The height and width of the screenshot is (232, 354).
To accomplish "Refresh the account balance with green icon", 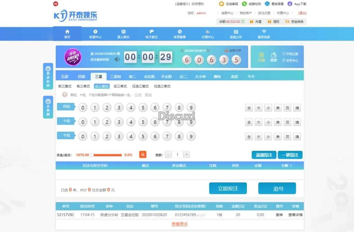I will click(243, 21).
